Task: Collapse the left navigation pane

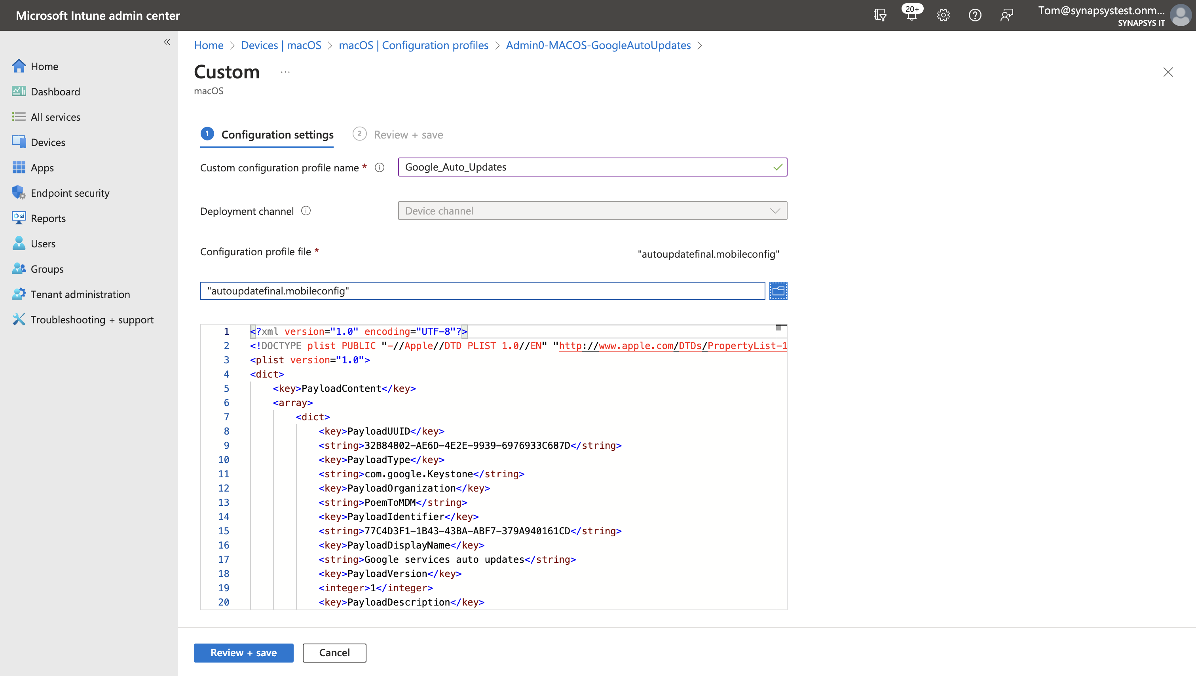Action: 167,42
